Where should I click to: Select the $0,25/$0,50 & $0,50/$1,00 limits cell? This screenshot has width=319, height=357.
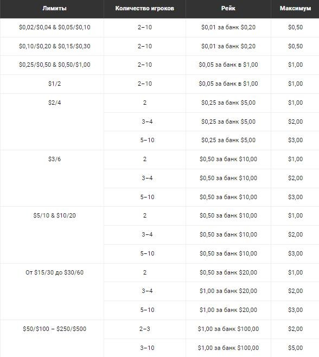coord(55,65)
